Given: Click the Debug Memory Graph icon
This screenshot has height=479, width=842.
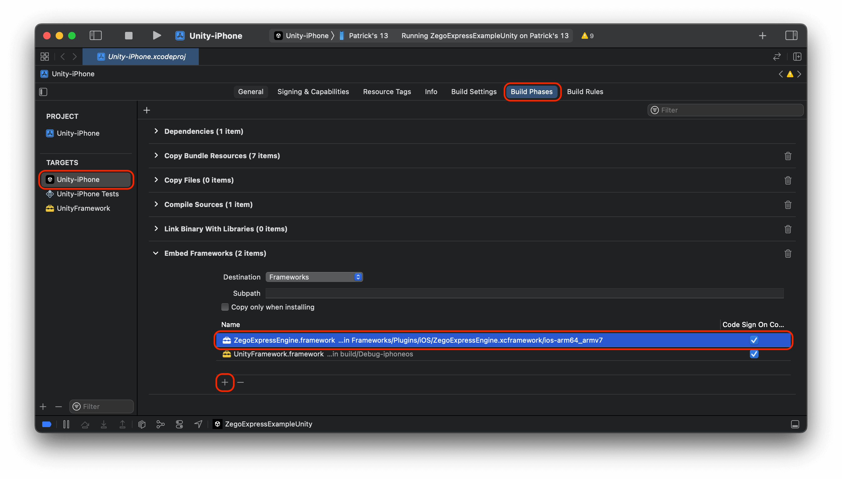Looking at the screenshot, I should click(x=160, y=424).
